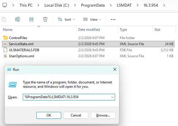Image resolution: width=178 pixels, height=126 pixels.
Task: Click the ULSMATERIALS.FDB file icon
Action: tap(5, 50)
